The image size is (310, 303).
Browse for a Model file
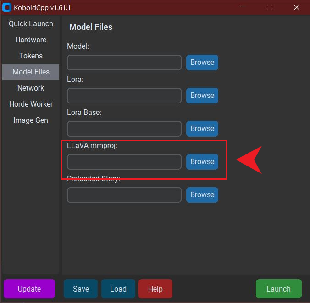point(202,63)
